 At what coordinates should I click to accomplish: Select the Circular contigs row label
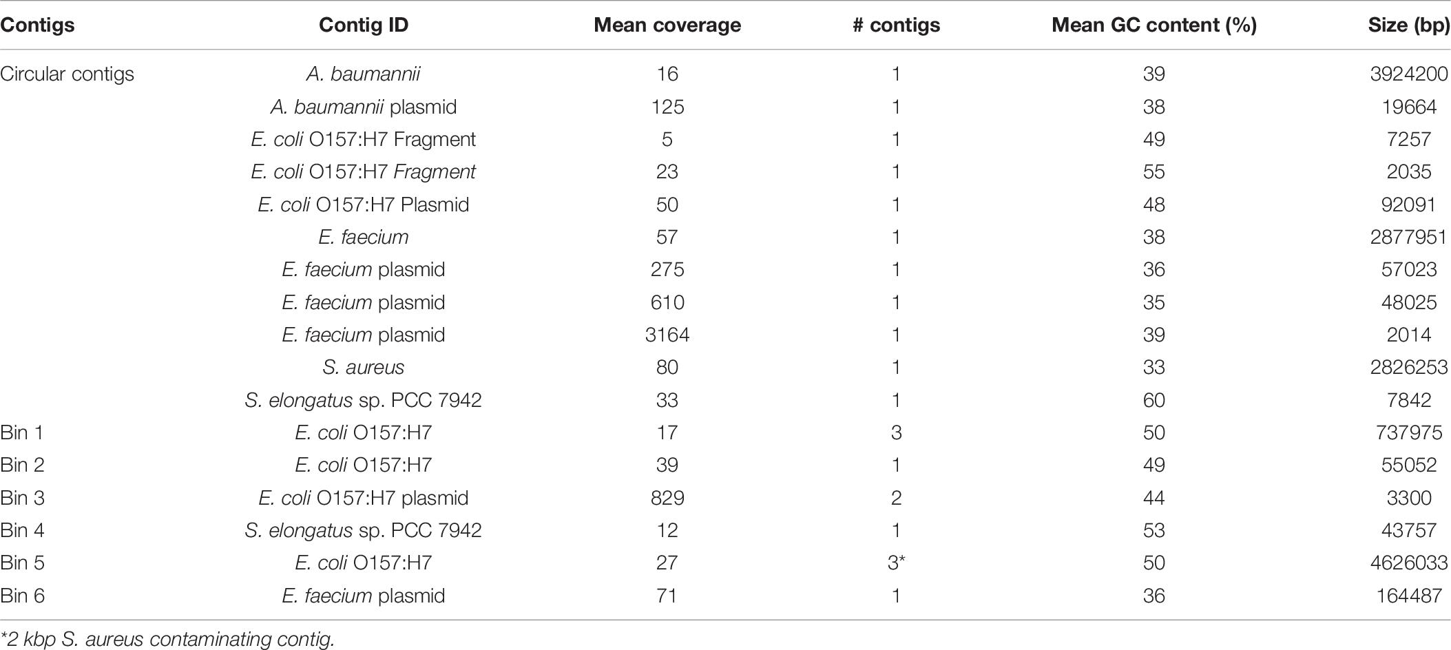(67, 74)
